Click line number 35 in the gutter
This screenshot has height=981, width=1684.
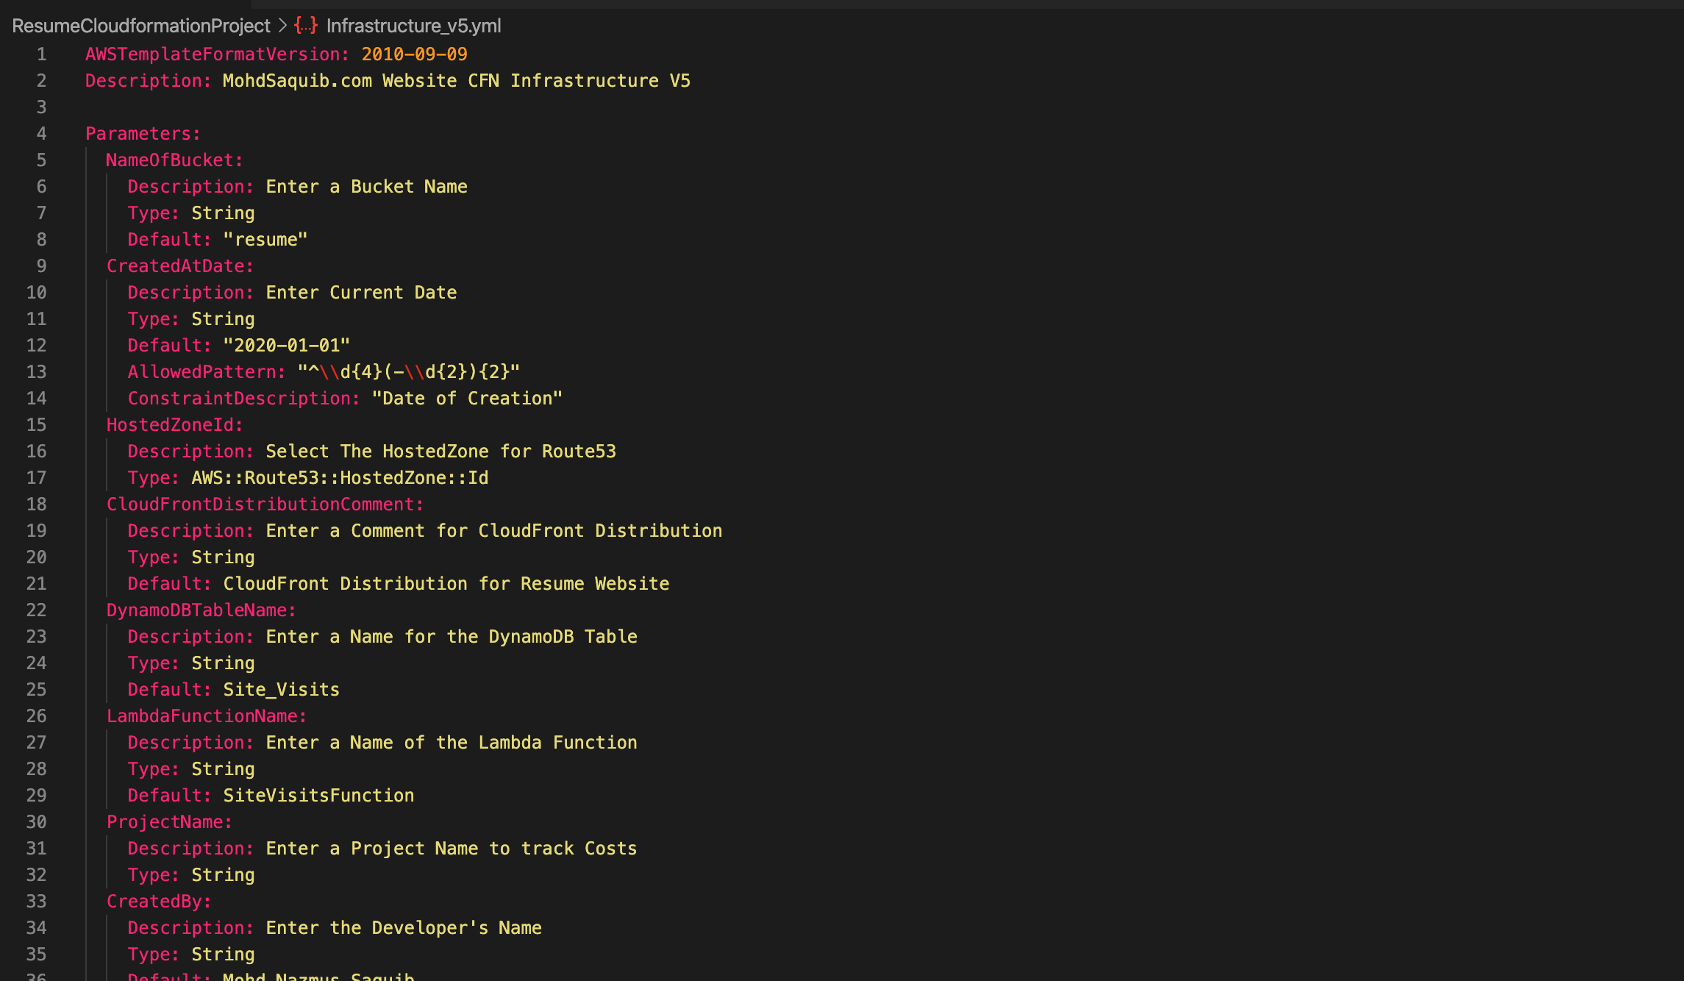pyautogui.click(x=36, y=955)
